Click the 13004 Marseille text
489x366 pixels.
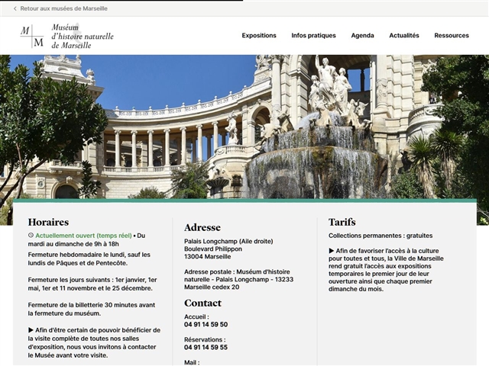[207, 256]
